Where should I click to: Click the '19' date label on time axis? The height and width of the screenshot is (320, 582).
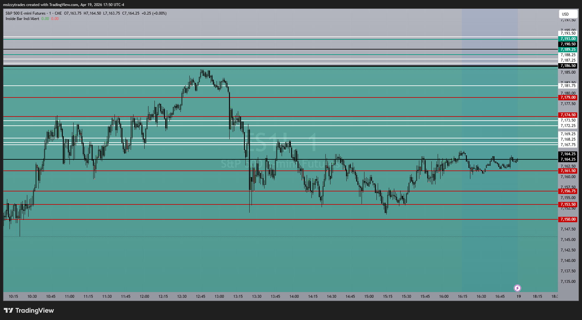click(x=519, y=297)
